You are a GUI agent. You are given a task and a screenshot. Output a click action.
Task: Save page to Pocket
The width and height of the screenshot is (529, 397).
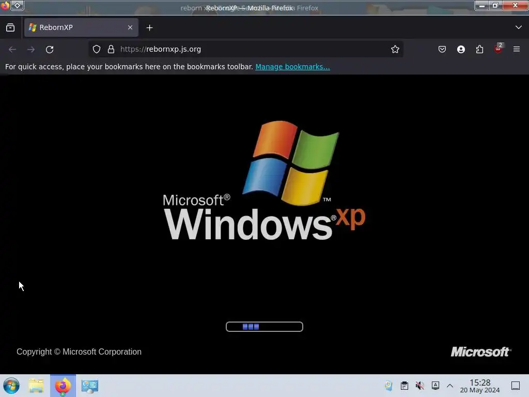pyautogui.click(x=442, y=49)
